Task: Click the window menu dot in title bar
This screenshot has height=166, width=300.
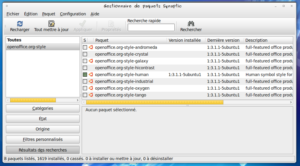Action: point(7,6)
